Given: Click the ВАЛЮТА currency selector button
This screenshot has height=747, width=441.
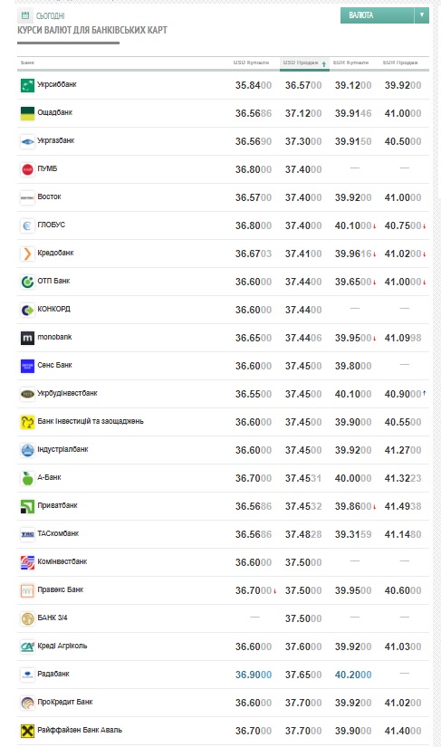Looking at the screenshot, I should (x=378, y=15).
